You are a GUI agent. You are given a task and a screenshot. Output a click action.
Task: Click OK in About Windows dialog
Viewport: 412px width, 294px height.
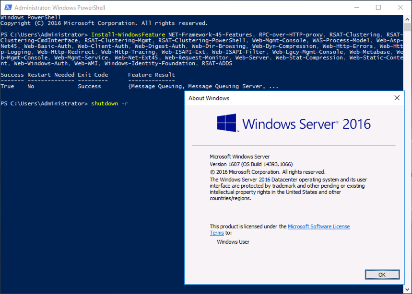tap(382, 274)
